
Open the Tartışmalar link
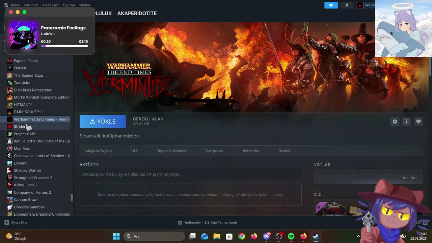click(x=214, y=151)
